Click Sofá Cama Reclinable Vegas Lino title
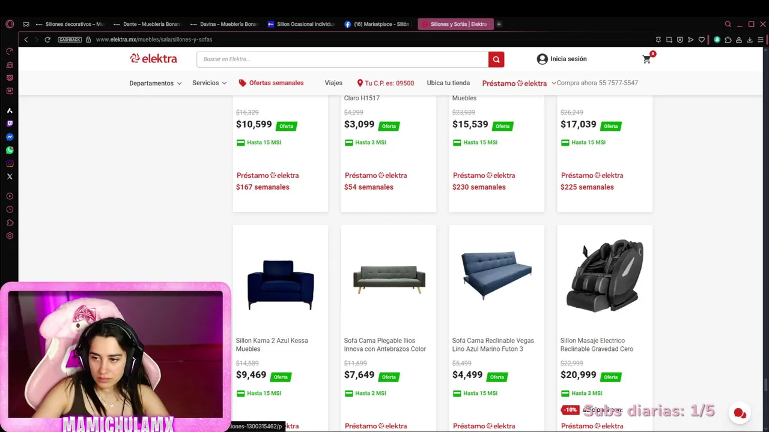 (493, 344)
